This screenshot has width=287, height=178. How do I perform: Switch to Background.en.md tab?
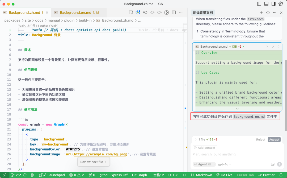76,13
